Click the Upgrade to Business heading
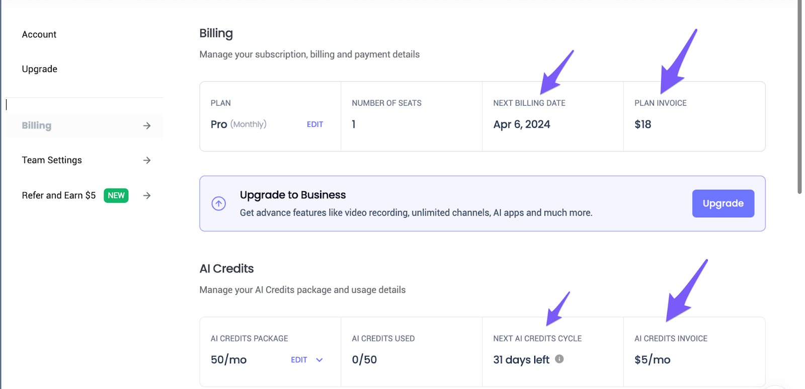Screen dimensions: 805x389 293,195
